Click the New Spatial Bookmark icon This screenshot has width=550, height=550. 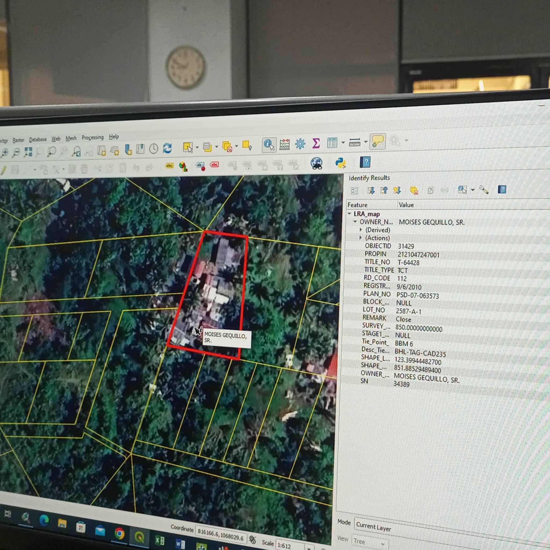tap(128, 150)
